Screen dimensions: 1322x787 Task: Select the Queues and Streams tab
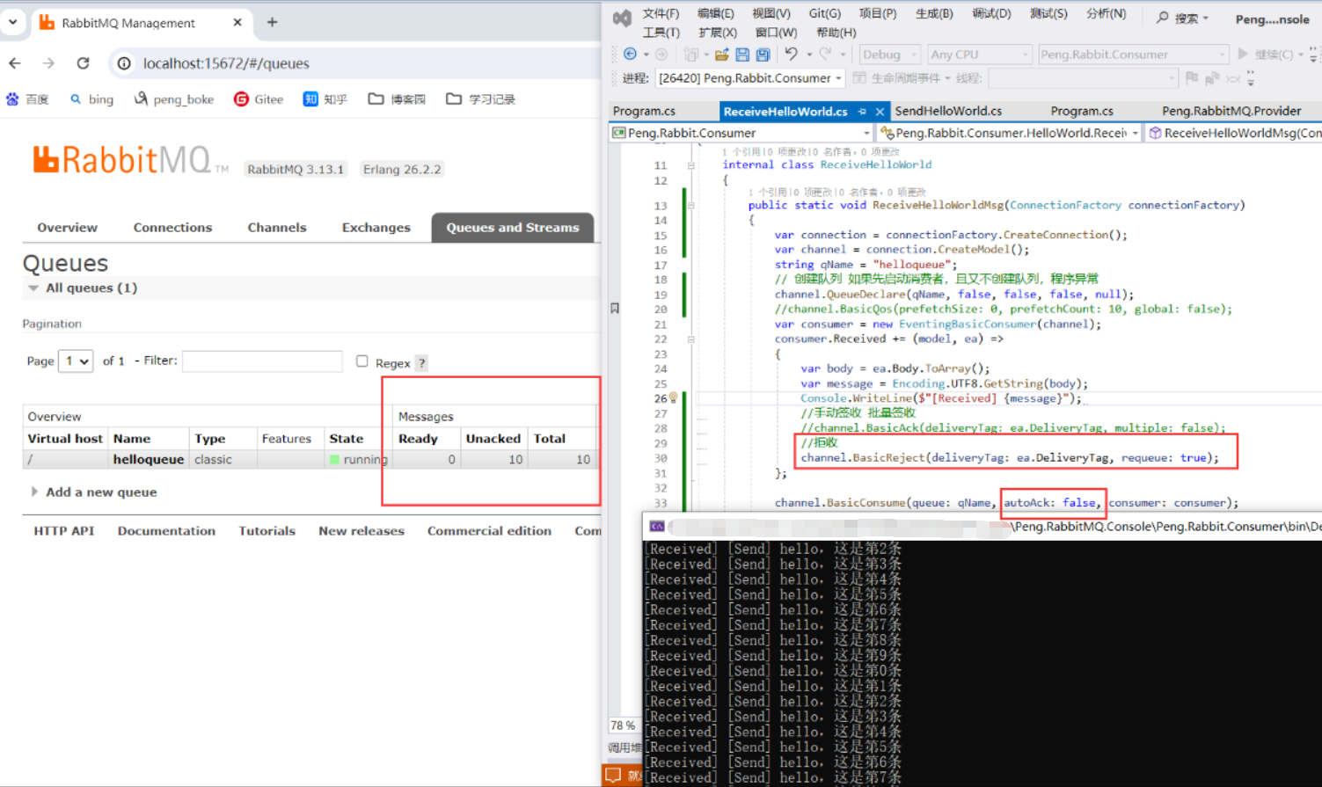[513, 227]
